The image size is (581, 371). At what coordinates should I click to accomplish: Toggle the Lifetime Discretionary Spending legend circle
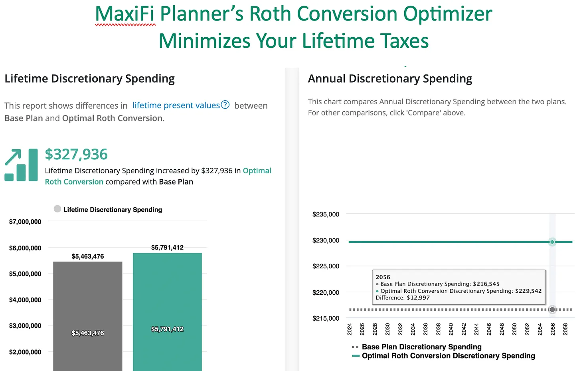point(57,209)
